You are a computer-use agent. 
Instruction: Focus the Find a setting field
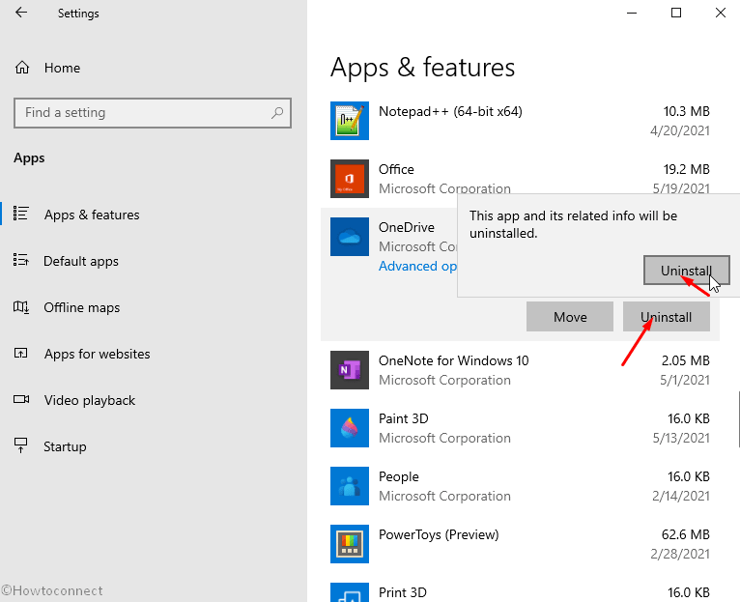153,113
